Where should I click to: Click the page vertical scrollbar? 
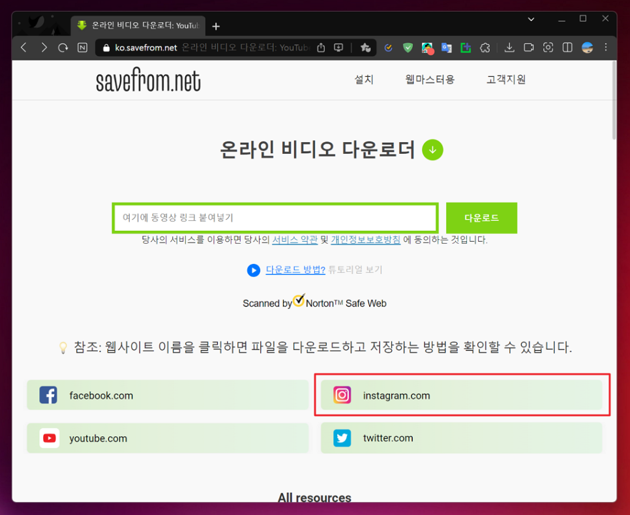(x=614, y=100)
